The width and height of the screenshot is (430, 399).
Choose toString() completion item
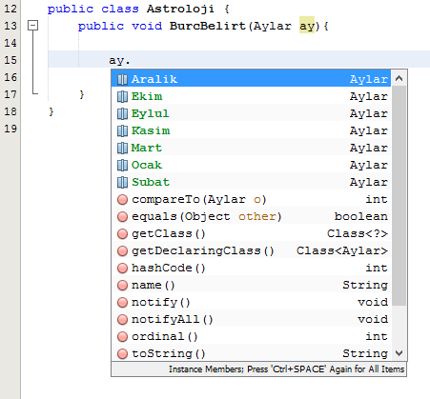[252, 353]
